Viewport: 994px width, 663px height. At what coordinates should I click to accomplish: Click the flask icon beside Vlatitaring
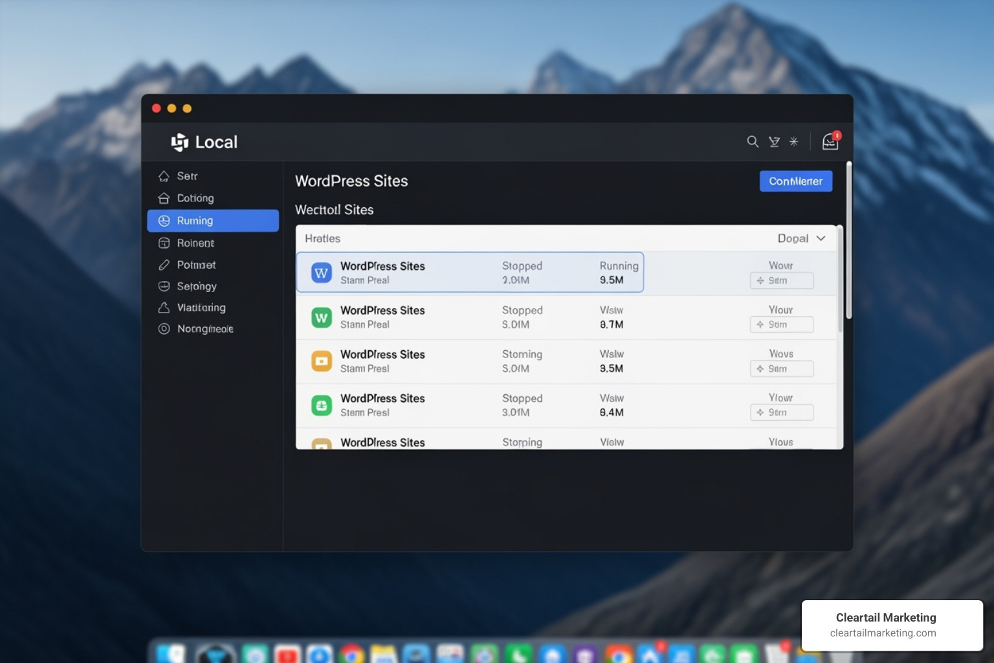point(164,308)
